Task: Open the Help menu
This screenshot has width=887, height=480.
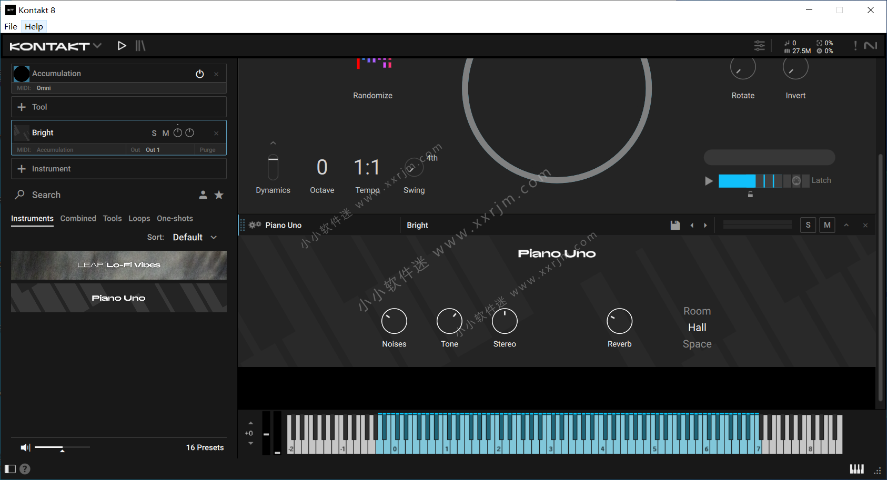Action: [x=34, y=26]
